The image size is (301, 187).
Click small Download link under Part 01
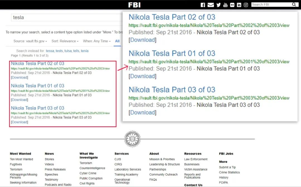(x=20, y=100)
